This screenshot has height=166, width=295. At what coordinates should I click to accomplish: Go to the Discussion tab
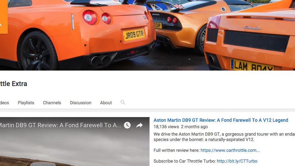[80, 103]
